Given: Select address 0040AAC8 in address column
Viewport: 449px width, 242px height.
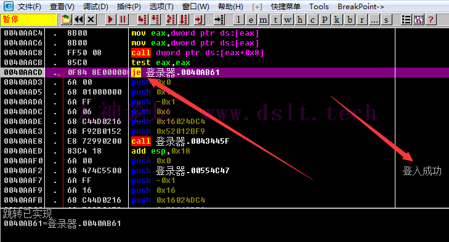Looking at the screenshot, I should point(23,53).
